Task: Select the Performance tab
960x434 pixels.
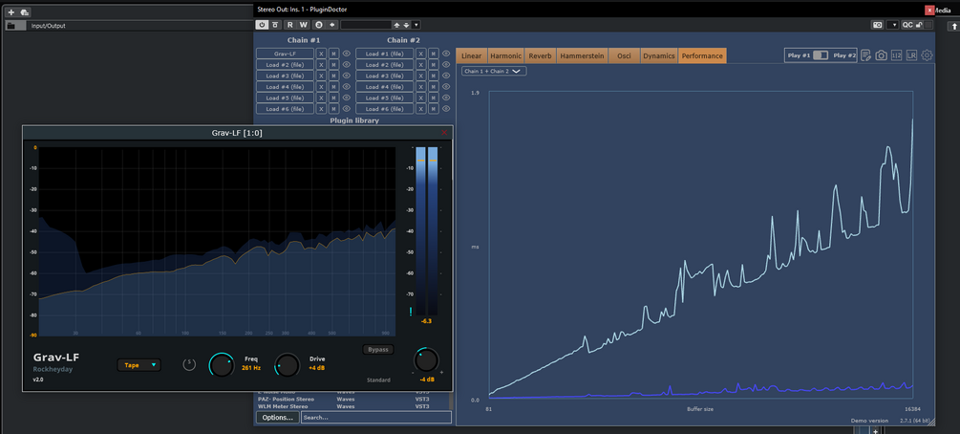Action: click(702, 55)
